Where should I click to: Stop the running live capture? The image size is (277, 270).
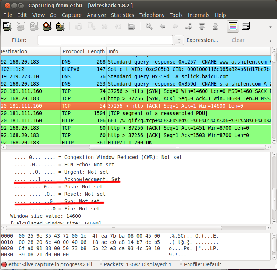[x=47, y=26]
